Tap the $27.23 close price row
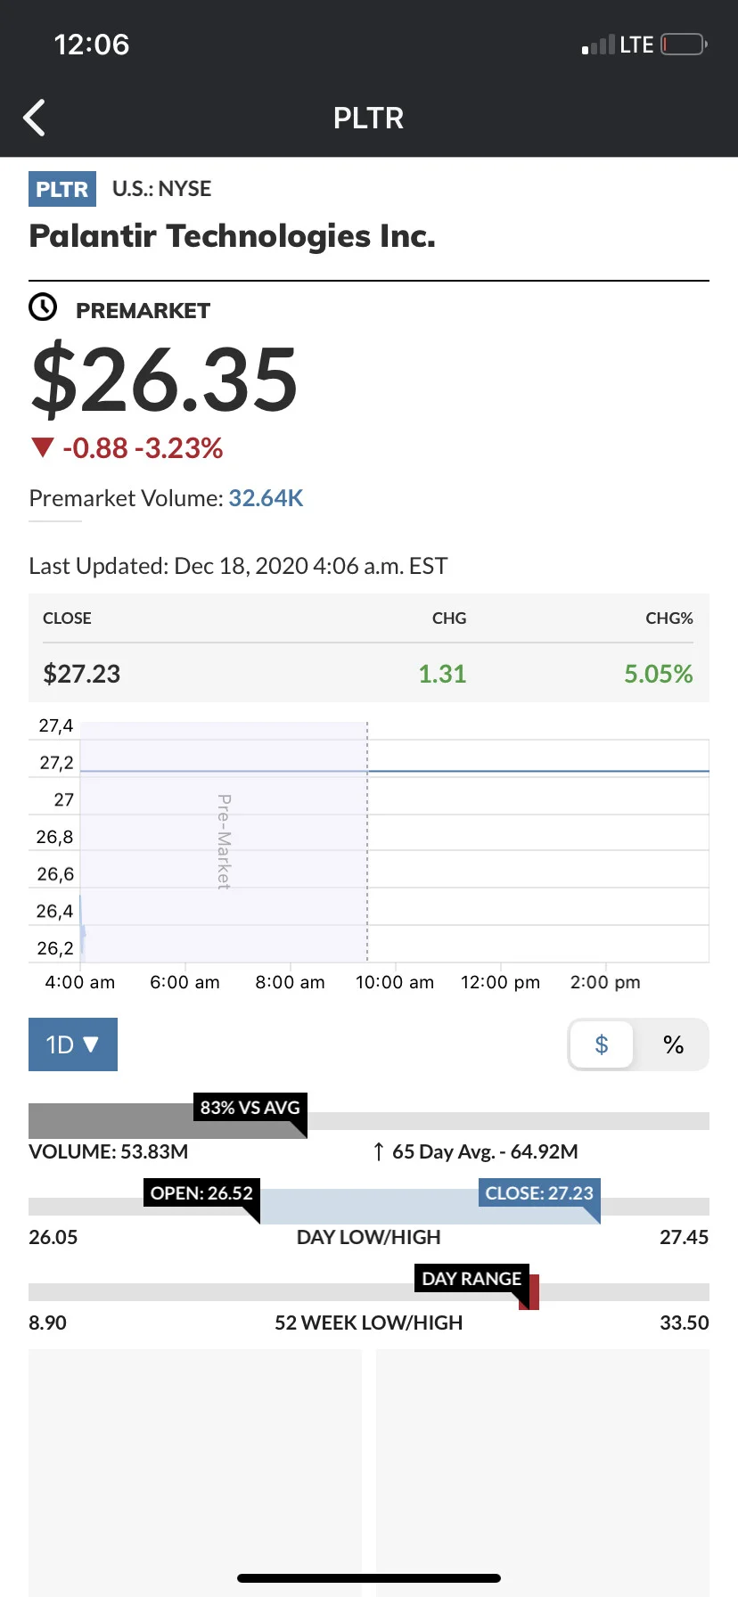738x1597 pixels. click(x=369, y=674)
